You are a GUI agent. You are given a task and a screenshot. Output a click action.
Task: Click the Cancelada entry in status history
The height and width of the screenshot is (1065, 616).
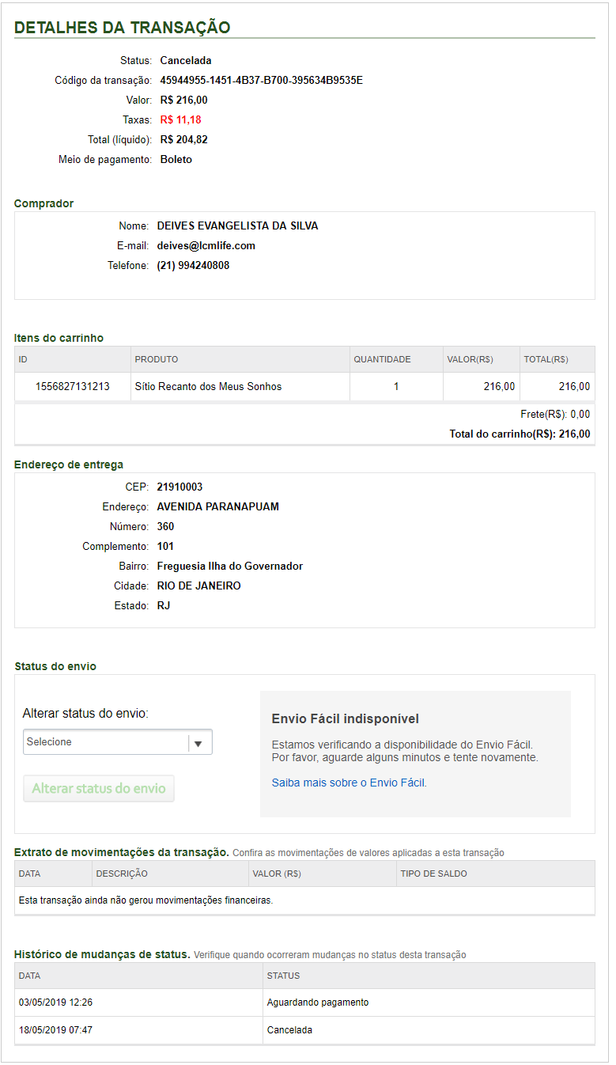coord(289,1030)
